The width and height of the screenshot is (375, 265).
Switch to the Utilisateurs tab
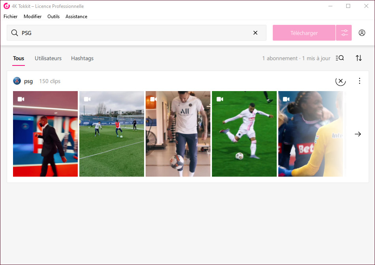pyautogui.click(x=48, y=58)
